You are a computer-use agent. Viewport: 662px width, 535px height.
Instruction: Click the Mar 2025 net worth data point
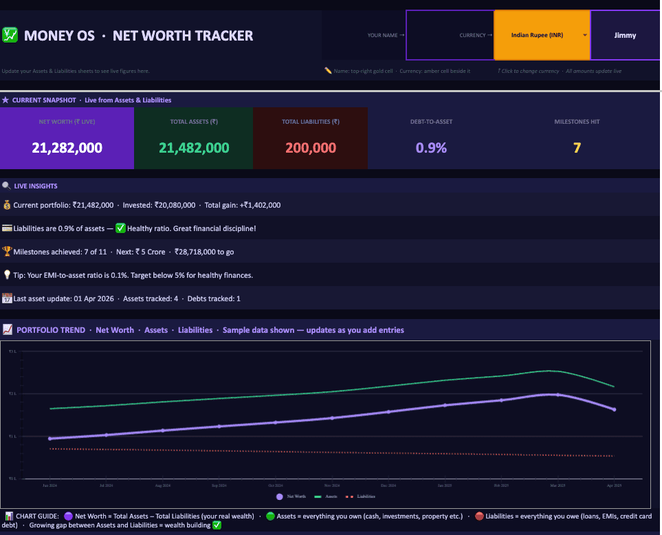(x=558, y=395)
